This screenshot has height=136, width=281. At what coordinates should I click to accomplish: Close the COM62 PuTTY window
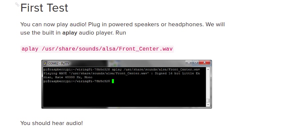[x=204, y=63]
